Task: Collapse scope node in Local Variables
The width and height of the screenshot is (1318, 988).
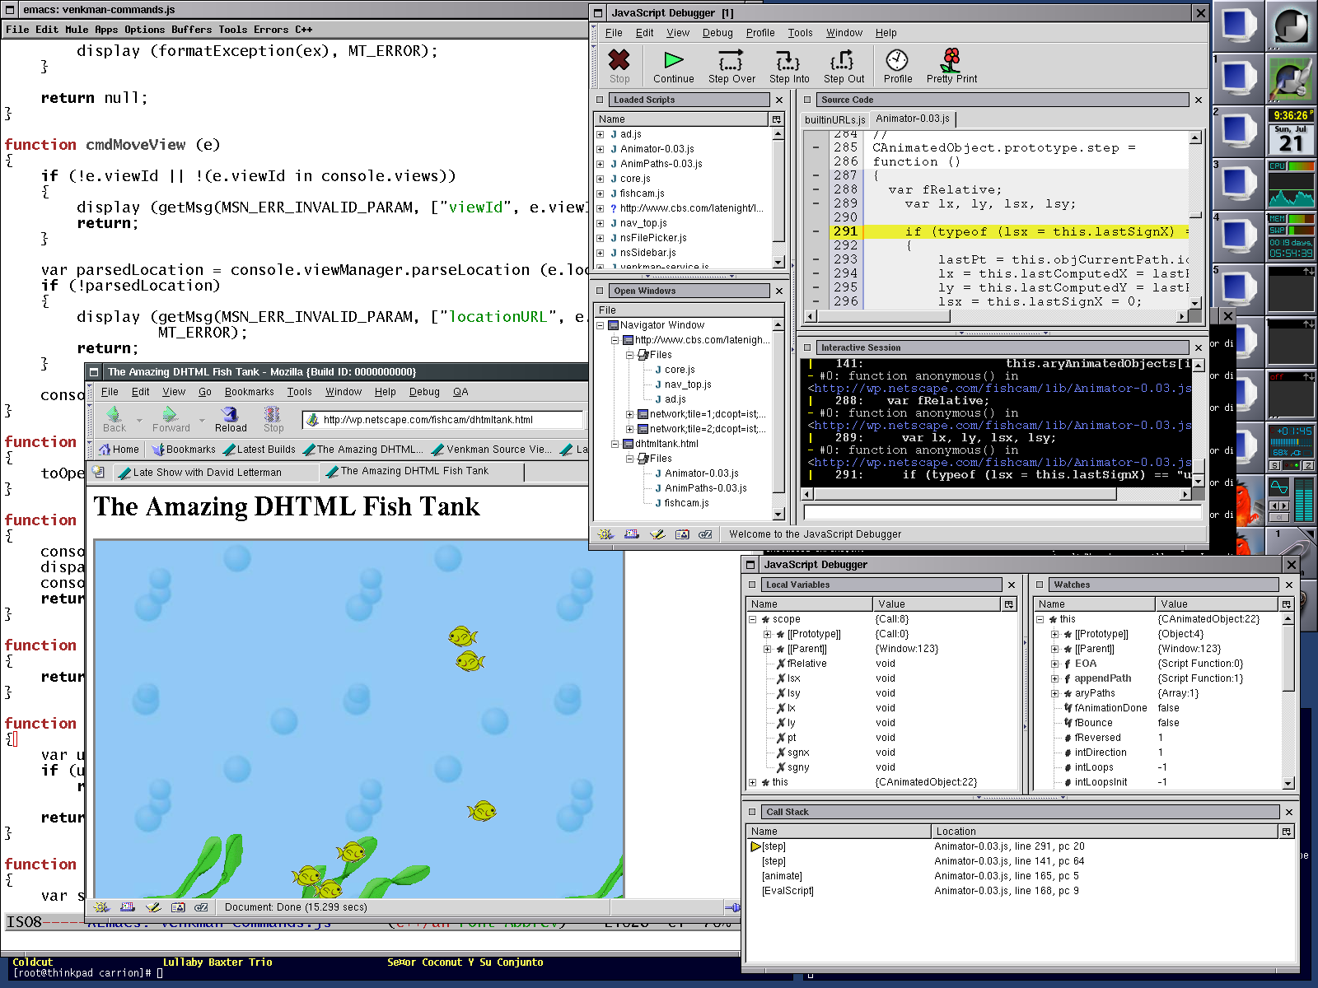Action: tap(752, 619)
